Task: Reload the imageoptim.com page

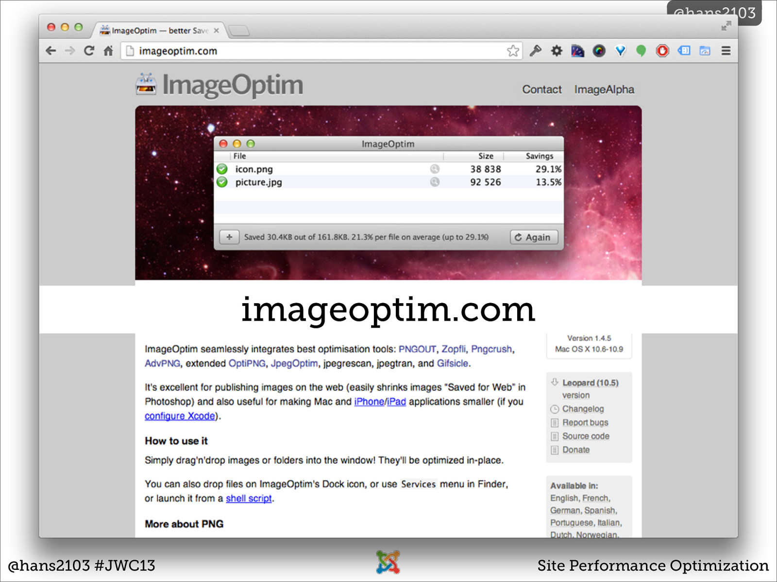Action: 89,50
